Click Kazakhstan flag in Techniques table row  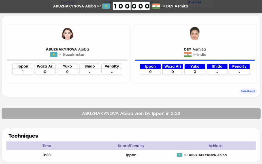tap(180, 155)
